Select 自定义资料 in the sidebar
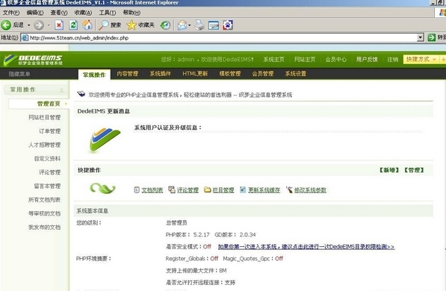 pos(47,158)
